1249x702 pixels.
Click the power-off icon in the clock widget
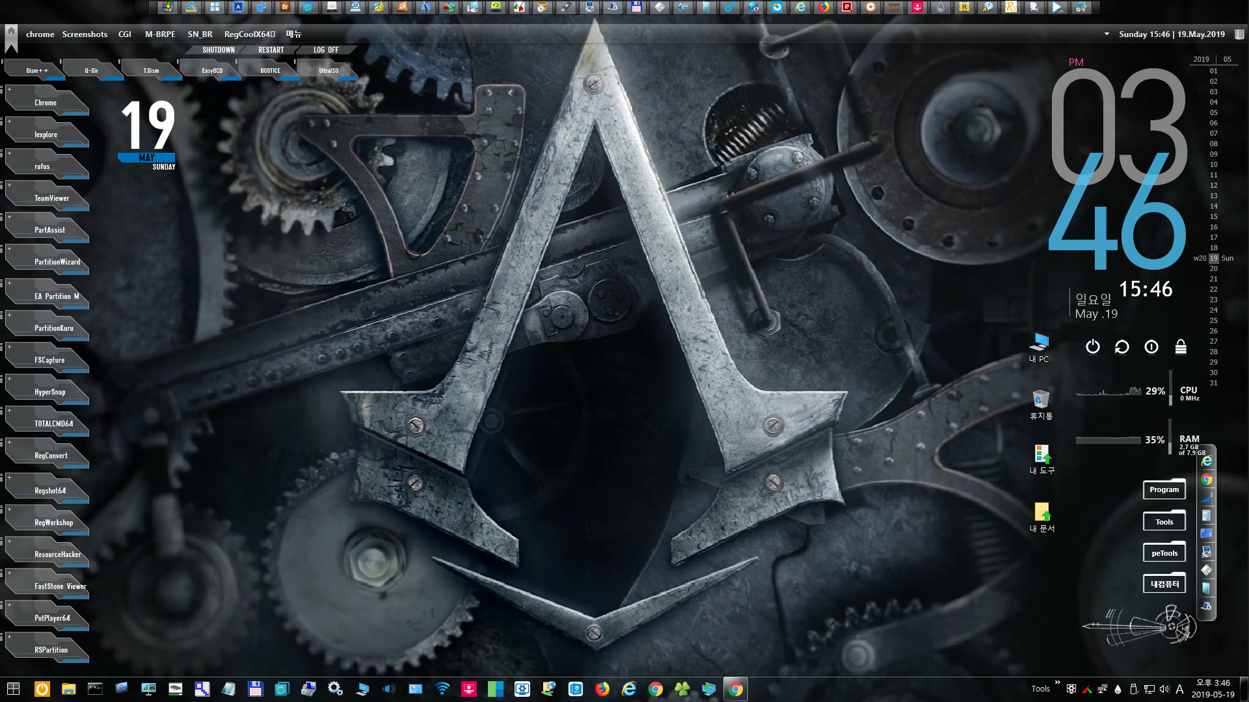pos(1093,347)
